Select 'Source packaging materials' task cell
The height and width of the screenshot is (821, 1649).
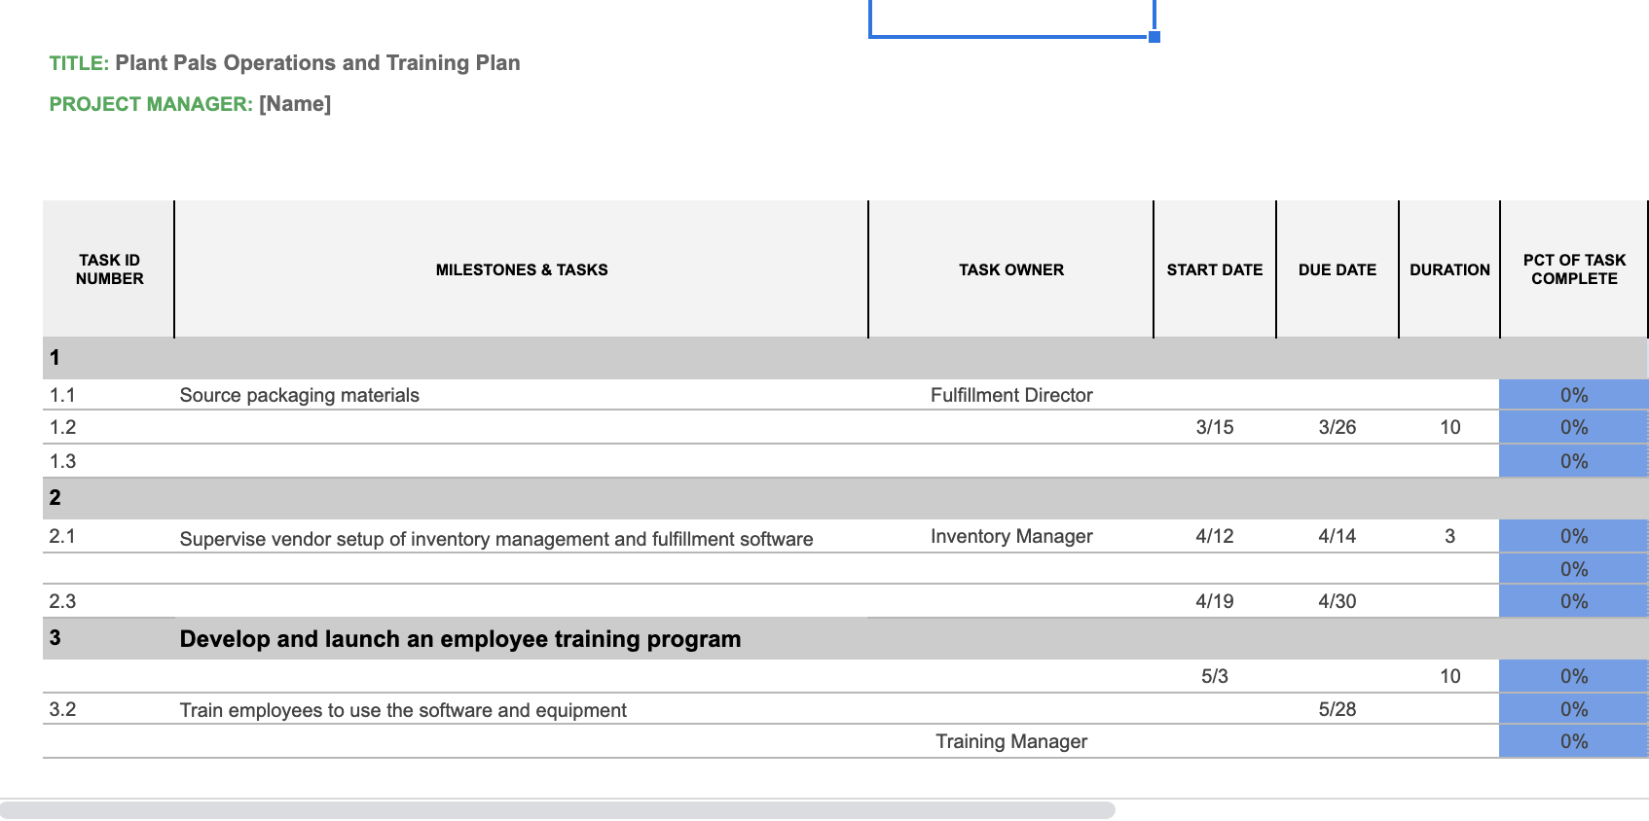[x=522, y=395]
